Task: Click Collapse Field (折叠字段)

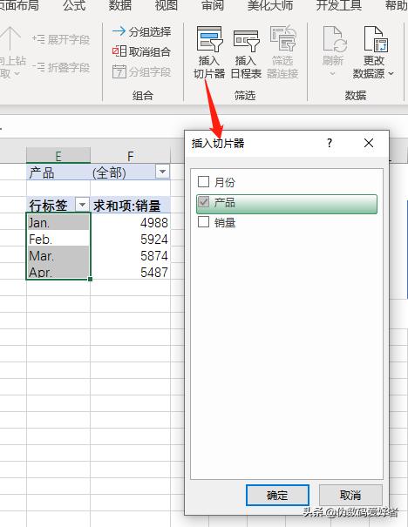Action: coord(61,68)
